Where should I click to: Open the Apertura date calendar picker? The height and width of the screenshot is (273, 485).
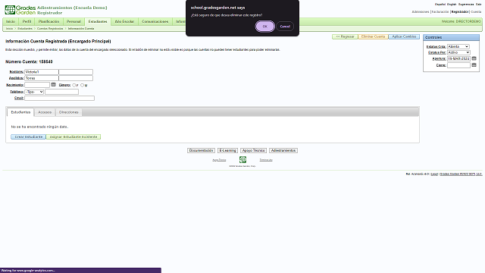pos(474,58)
